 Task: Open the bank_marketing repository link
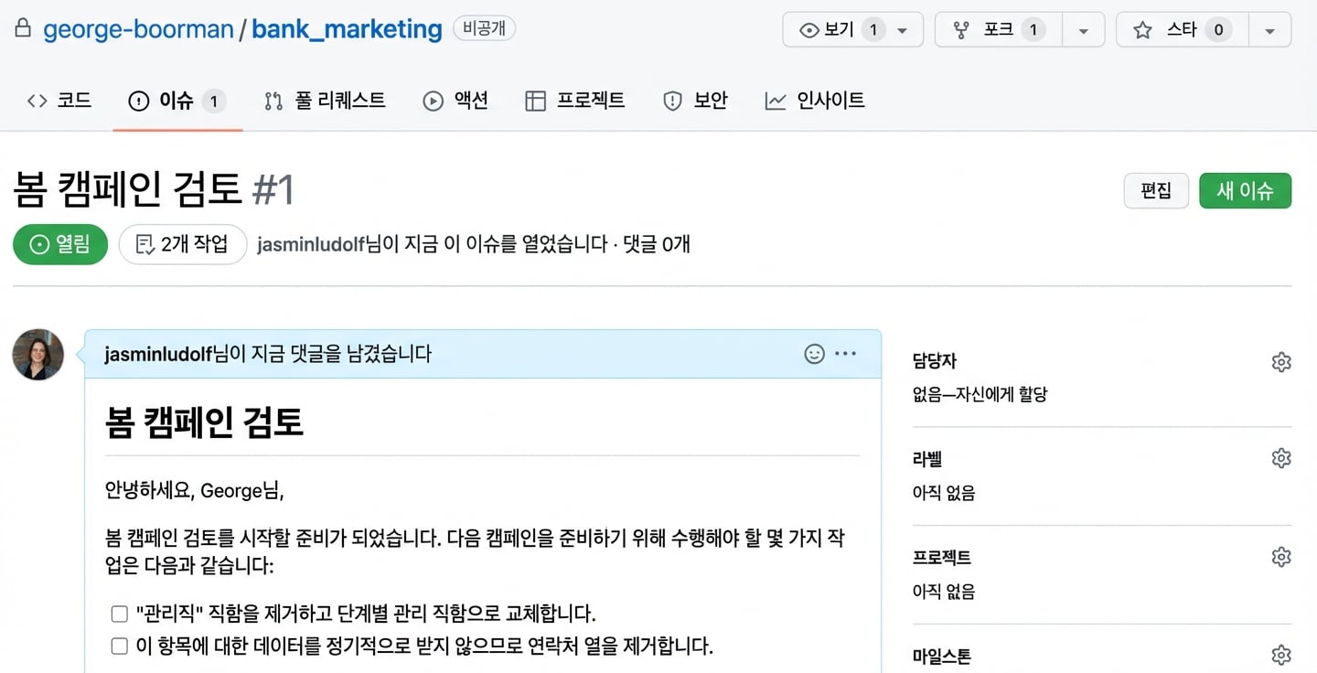tap(347, 29)
